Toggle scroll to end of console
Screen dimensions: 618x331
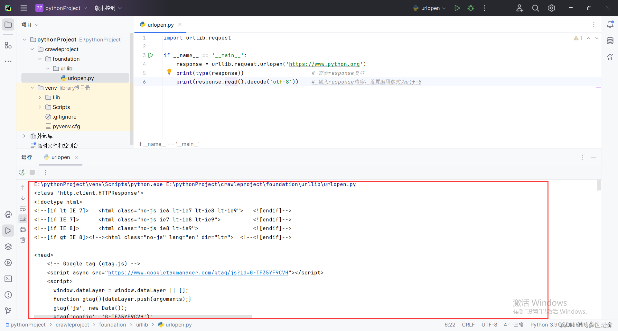point(23,219)
